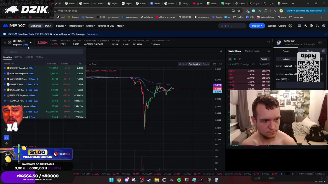Open the Wallets link

tap(272, 26)
